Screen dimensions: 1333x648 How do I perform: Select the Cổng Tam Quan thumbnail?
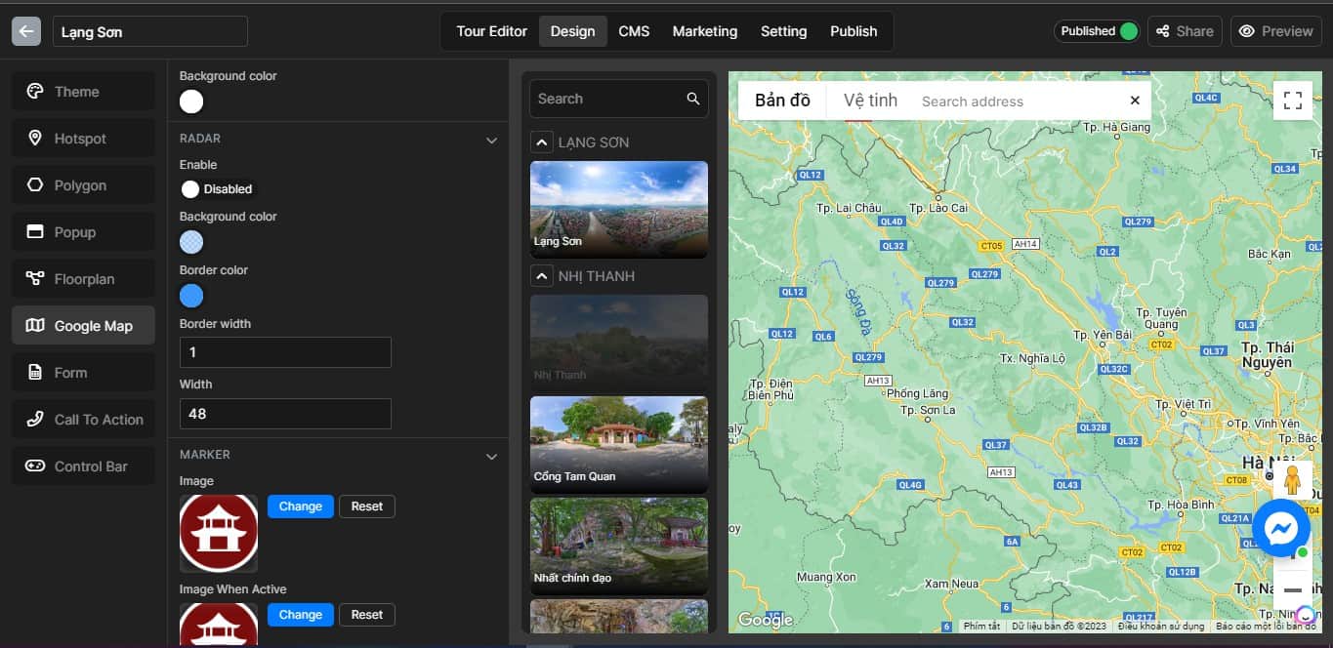point(618,443)
